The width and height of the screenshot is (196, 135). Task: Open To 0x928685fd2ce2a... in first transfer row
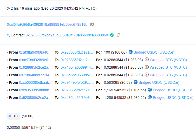77,52
